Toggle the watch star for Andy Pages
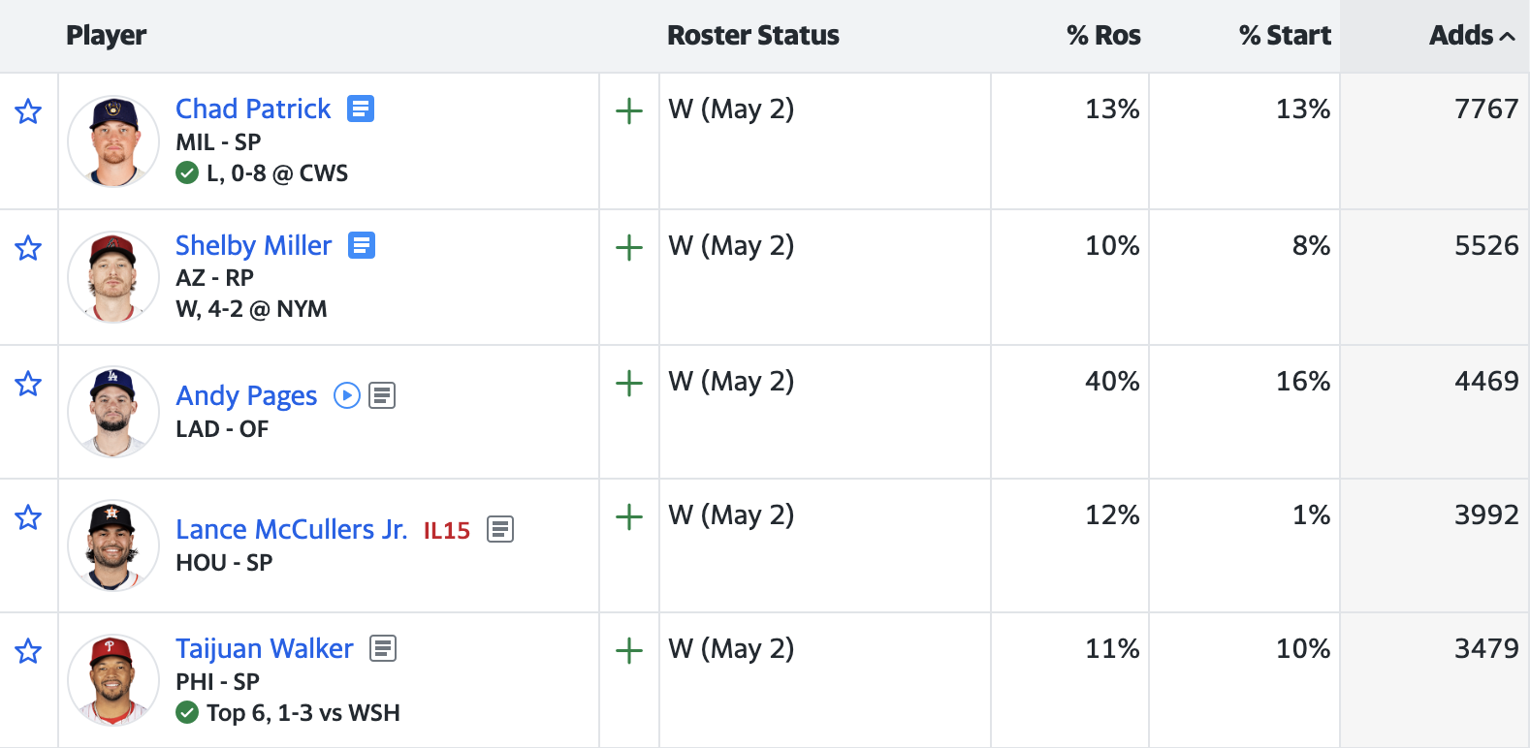Screen dimensions: 1530x748 (x=28, y=384)
